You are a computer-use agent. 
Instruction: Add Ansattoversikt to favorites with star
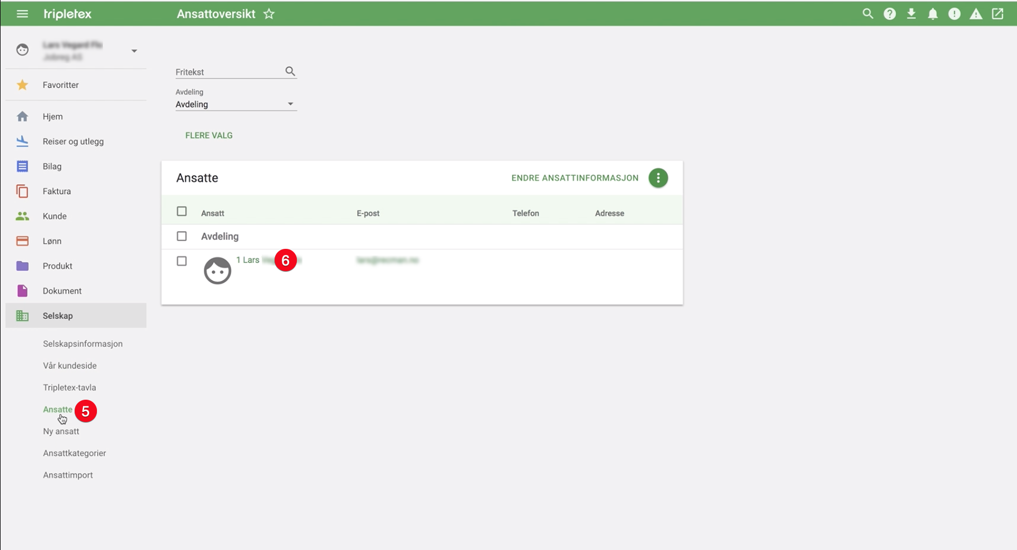pyautogui.click(x=269, y=14)
